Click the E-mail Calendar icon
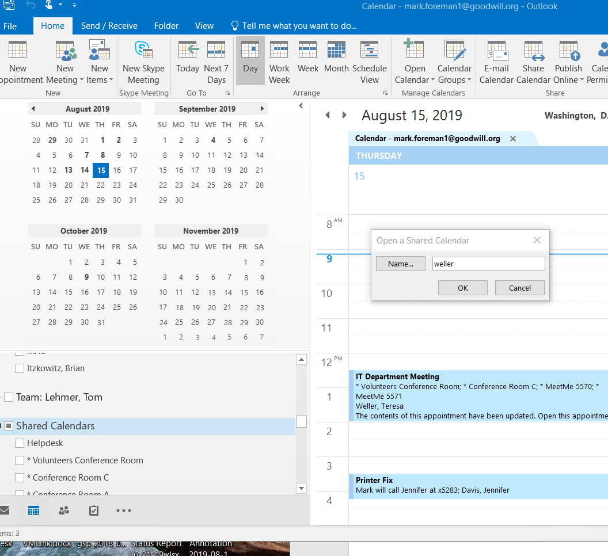 point(496,62)
